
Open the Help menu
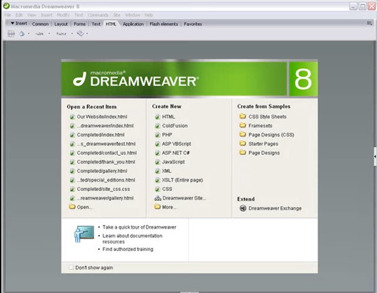(149, 15)
